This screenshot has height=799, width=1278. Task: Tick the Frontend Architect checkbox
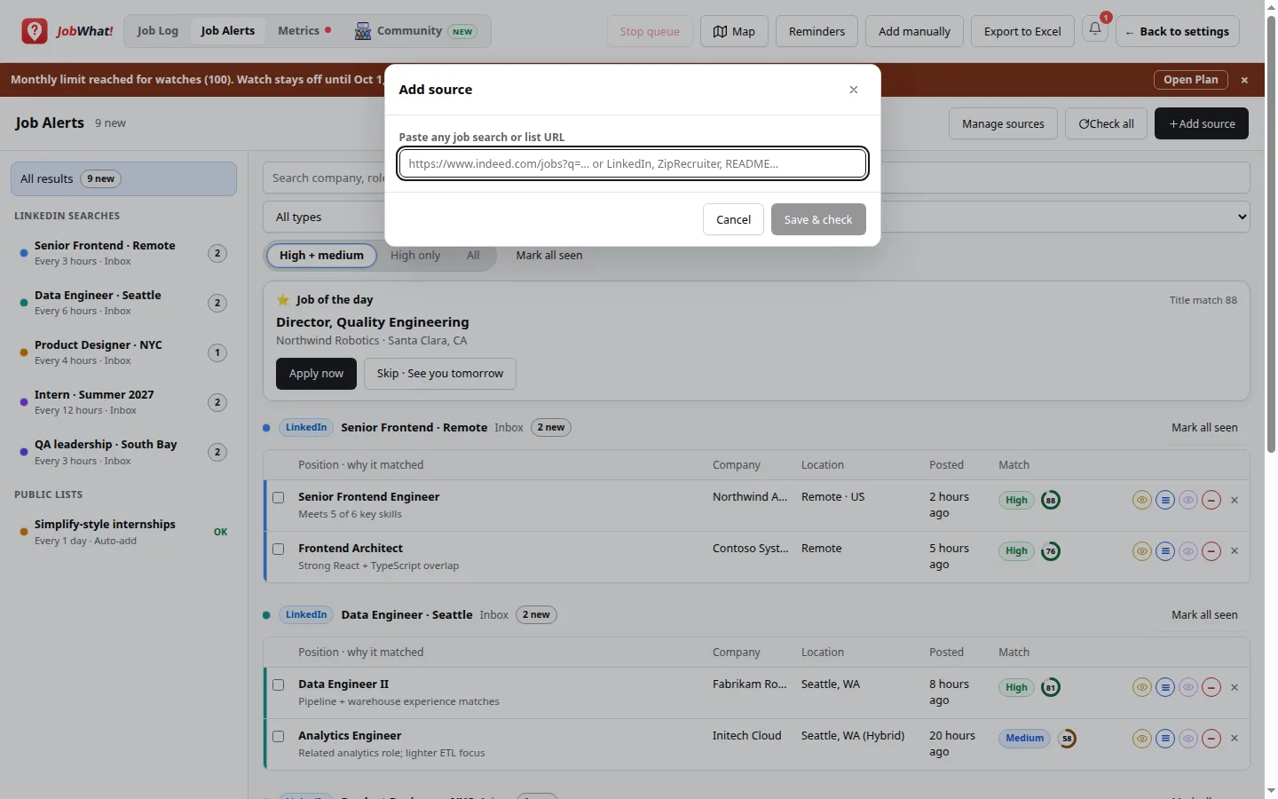(x=278, y=550)
